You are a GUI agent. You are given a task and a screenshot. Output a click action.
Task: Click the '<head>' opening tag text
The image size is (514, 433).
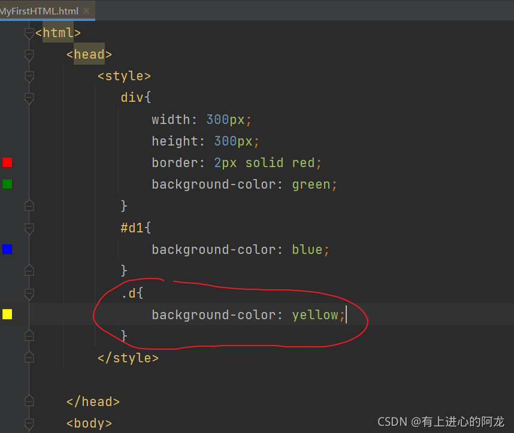click(89, 54)
